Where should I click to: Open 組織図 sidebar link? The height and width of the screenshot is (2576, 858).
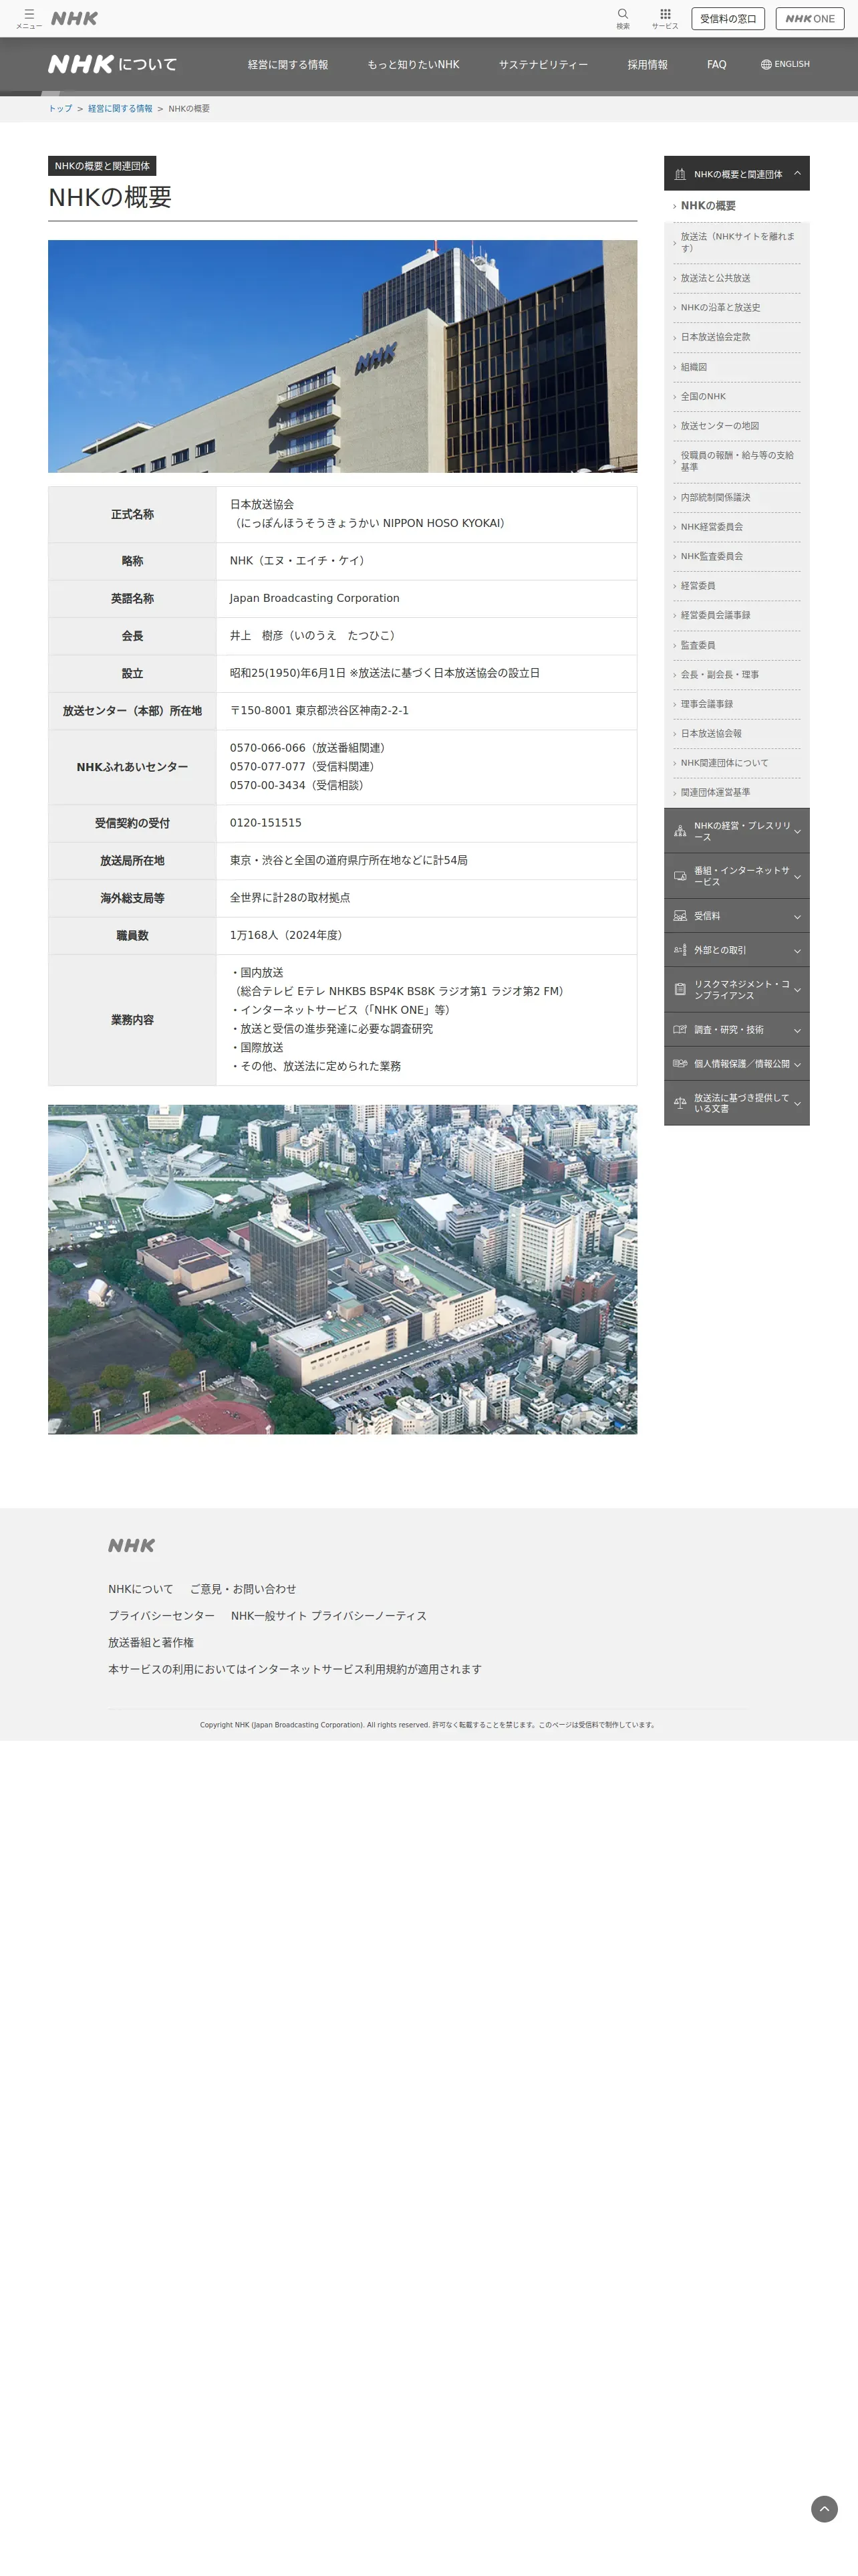693,367
